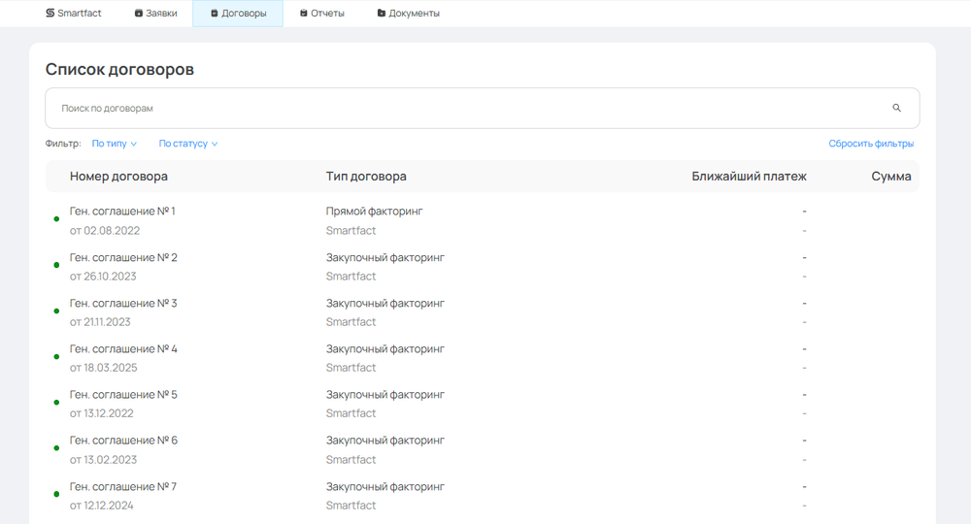The width and height of the screenshot is (971, 524).
Task: Open Ген. соглашение № 6 contract
Action: click(x=122, y=441)
